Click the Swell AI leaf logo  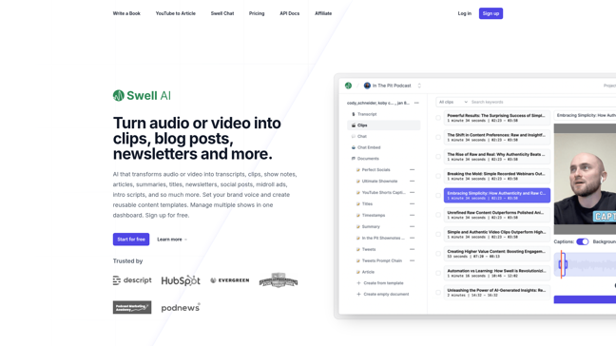[119, 95]
